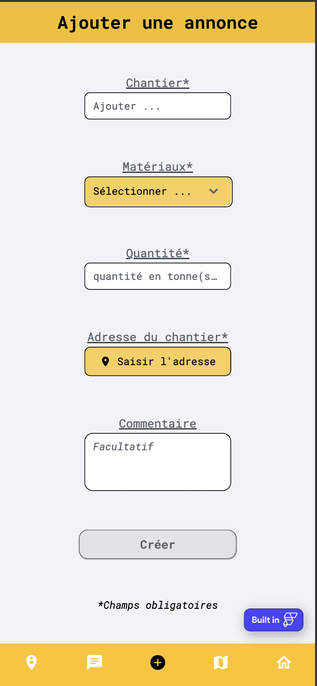Expand the Matériaux chevron arrow

pos(214,191)
